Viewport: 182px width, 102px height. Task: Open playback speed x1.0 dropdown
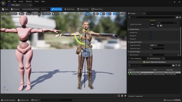56,14
